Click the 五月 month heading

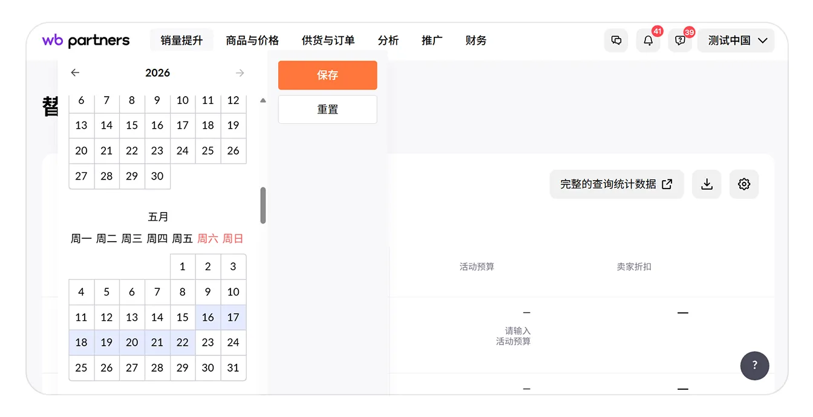158,216
